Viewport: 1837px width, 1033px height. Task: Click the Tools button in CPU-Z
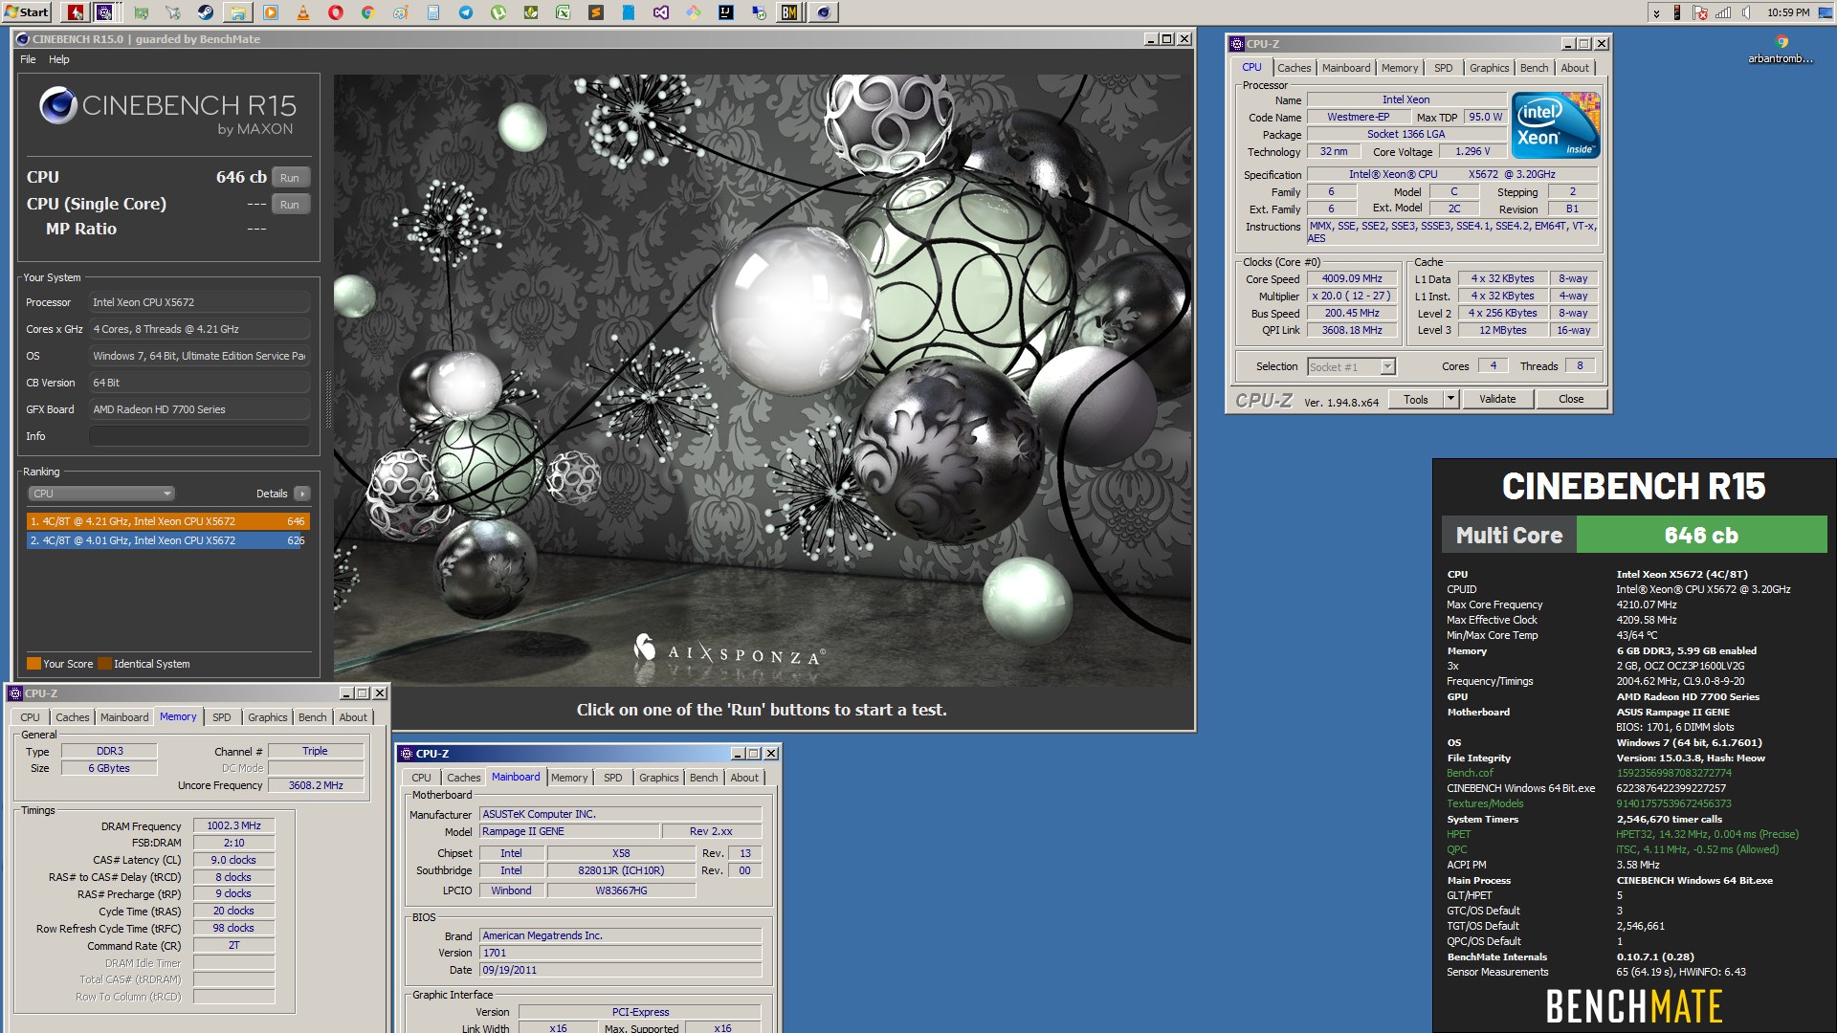coord(1416,399)
